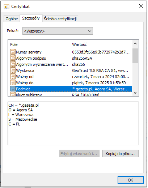
Task: Click the selected Podmiot field icon
Action: point(13,89)
